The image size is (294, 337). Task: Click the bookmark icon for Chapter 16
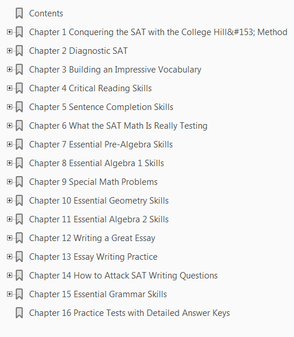point(19,312)
